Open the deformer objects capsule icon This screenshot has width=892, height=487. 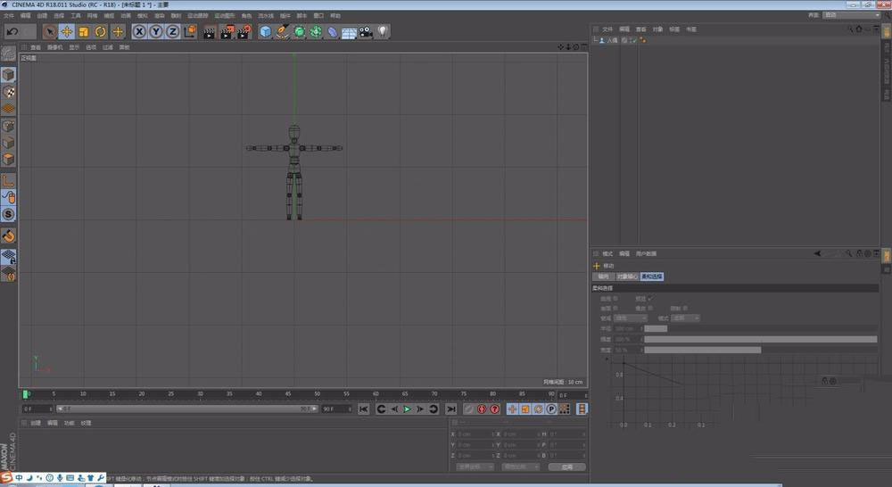(333, 32)
